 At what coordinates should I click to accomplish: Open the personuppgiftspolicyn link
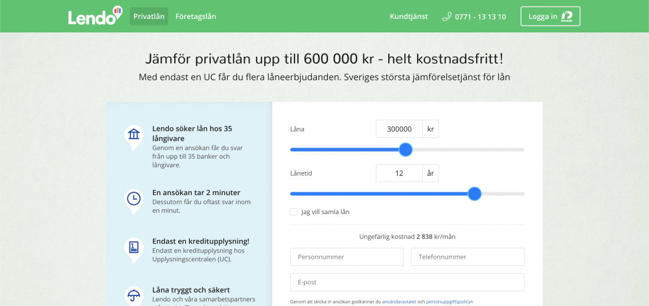point(450,301)
